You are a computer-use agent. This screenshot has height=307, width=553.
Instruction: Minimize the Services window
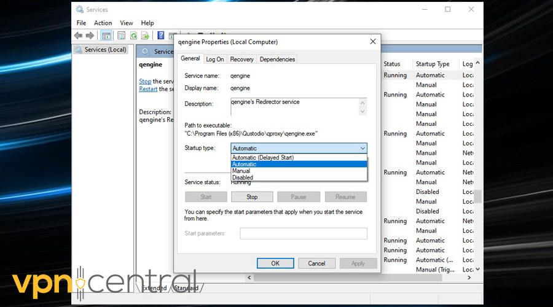point(425,9)
